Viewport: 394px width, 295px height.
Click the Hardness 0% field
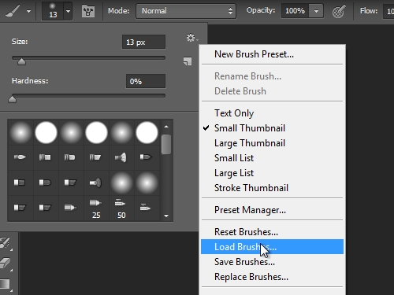pos(146,81)
